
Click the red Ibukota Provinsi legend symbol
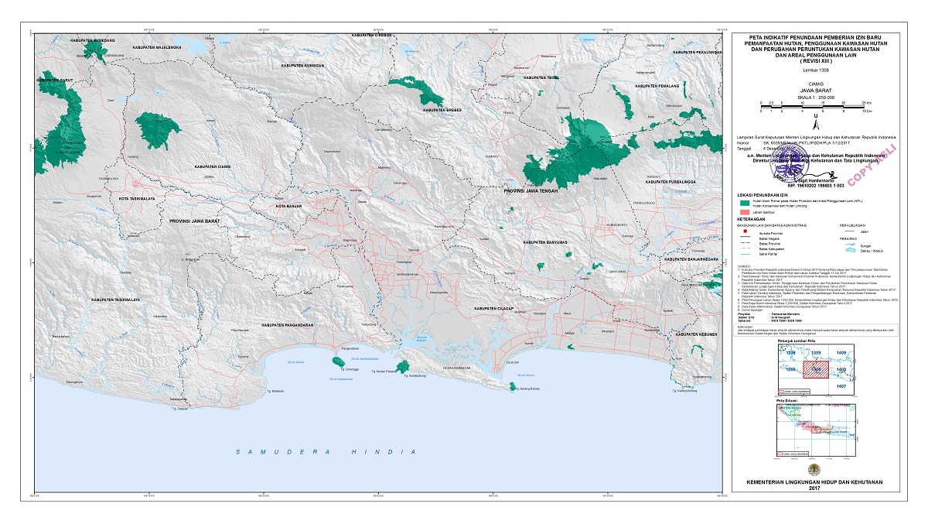point(745,231)
